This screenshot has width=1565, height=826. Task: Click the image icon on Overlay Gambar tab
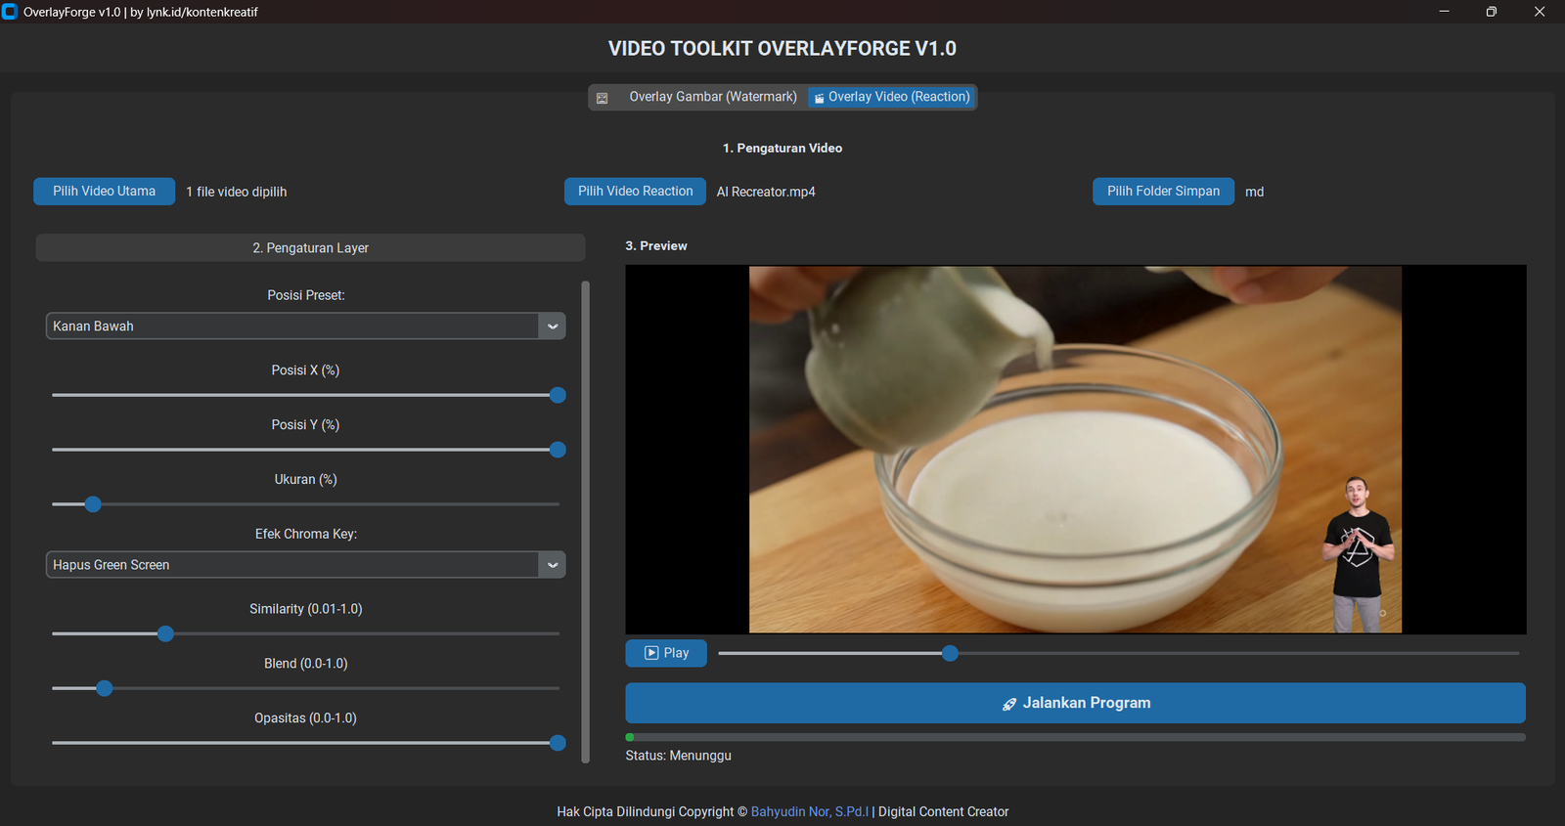[603, 98]
